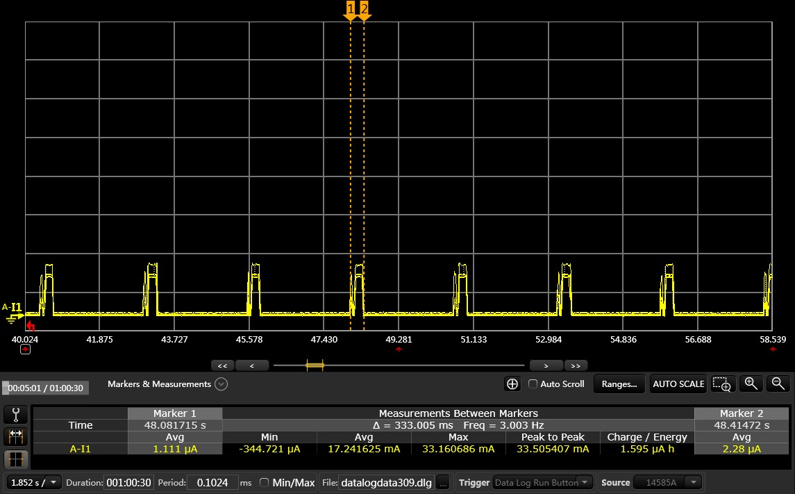Click the Marker 2 column header
This screenshot has height=494, width=795.
742,413
